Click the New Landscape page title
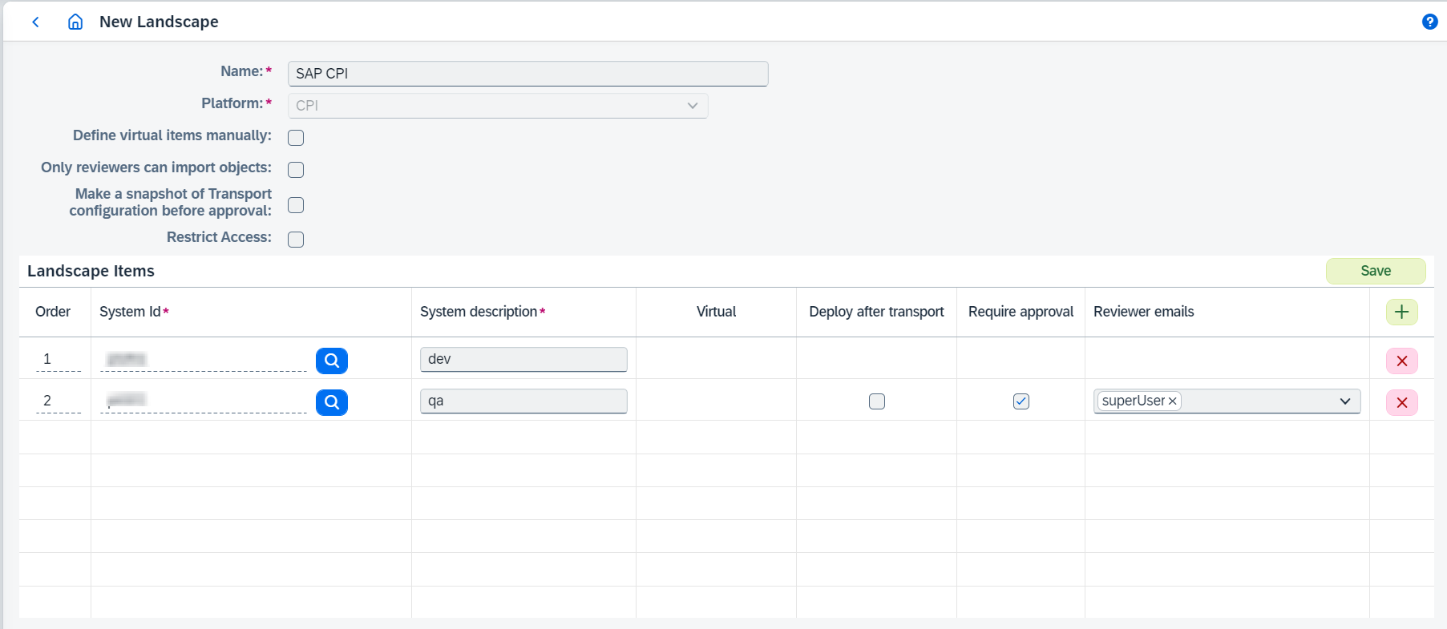The image size is (1447, 629). pyautogui.click(x=159, y=22)
